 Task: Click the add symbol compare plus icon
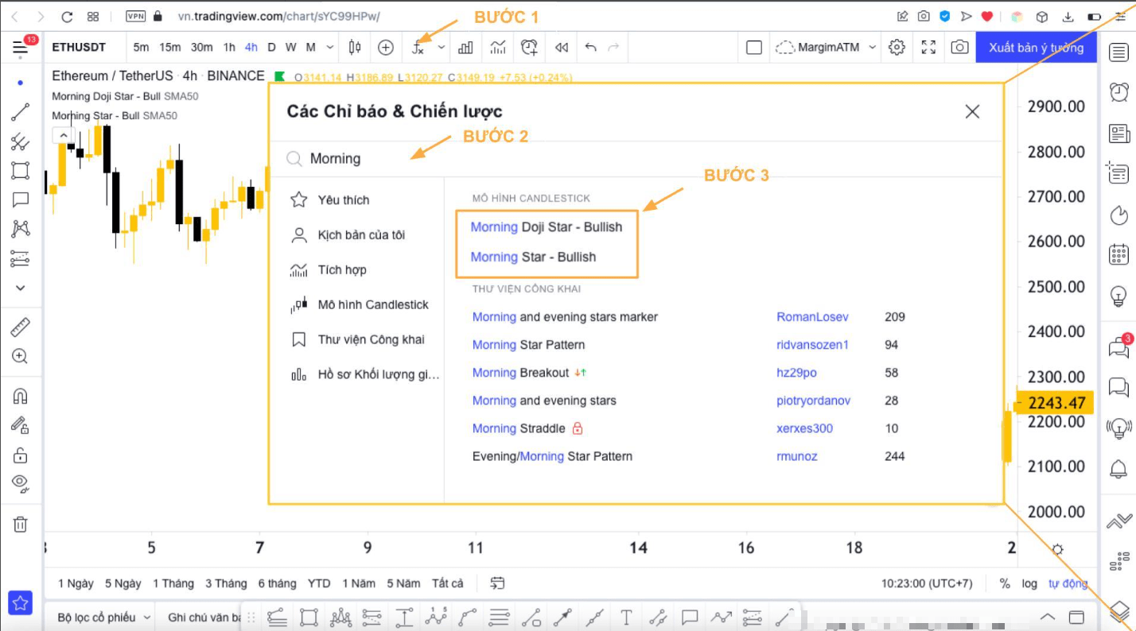(386, 48)
